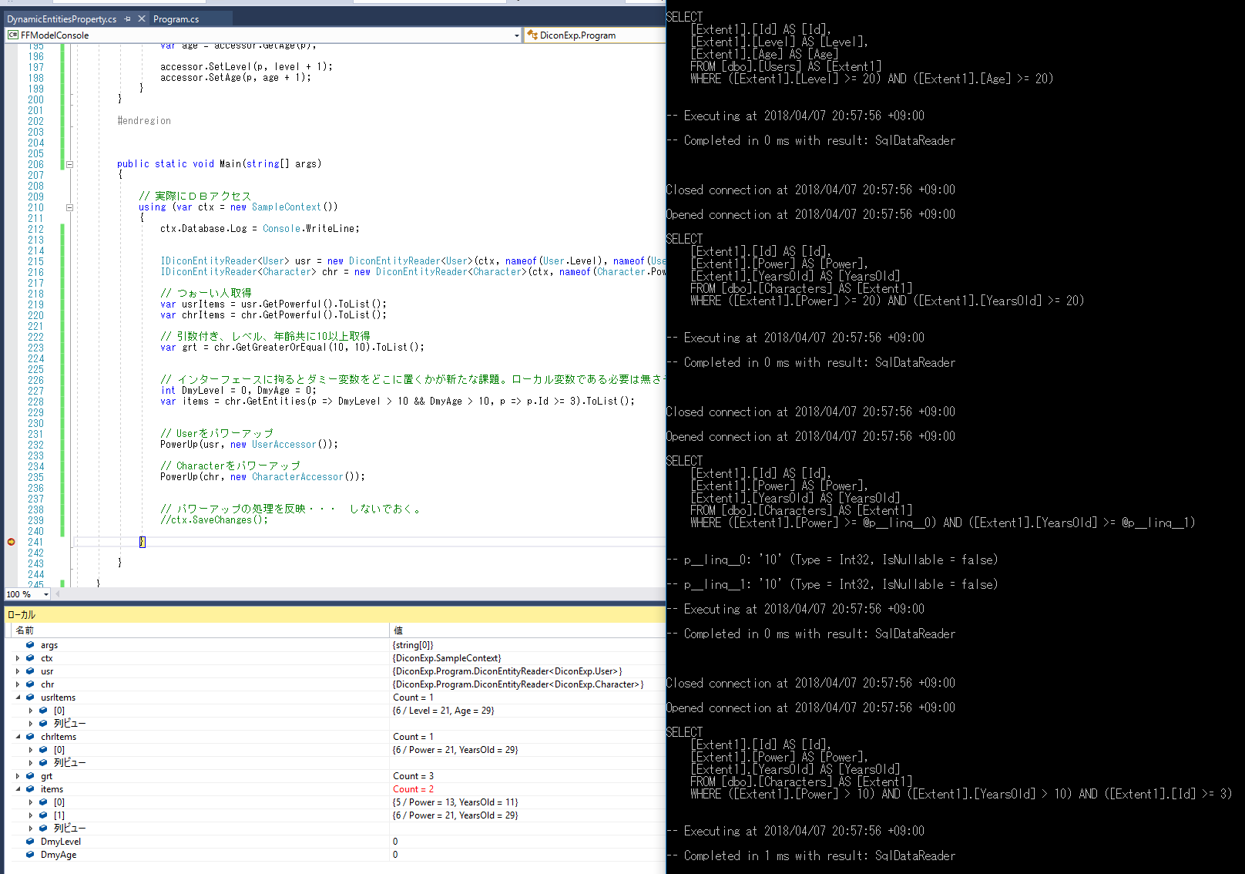The width and height of the screenshot is (1245, 874).
Task: Click the DiconExp.Program class icon
Action: 531,35
